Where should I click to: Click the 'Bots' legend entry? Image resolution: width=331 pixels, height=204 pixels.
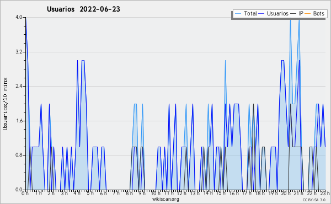tap(318, 13)
